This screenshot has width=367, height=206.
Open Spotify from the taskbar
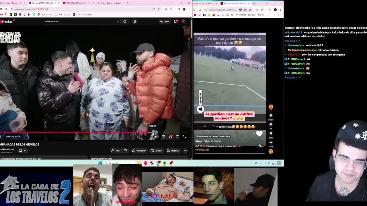point(165,163)
